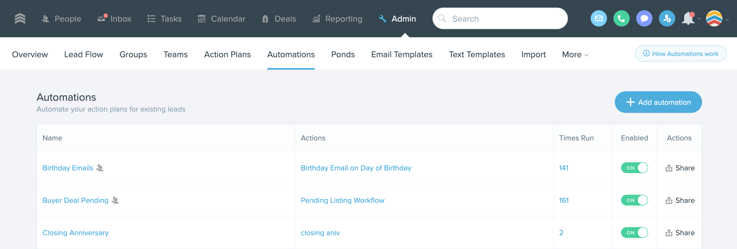Viewport: 737px width, 249px height.
Task: Open the Birthday Emails automation
Action: coord(68,168)
